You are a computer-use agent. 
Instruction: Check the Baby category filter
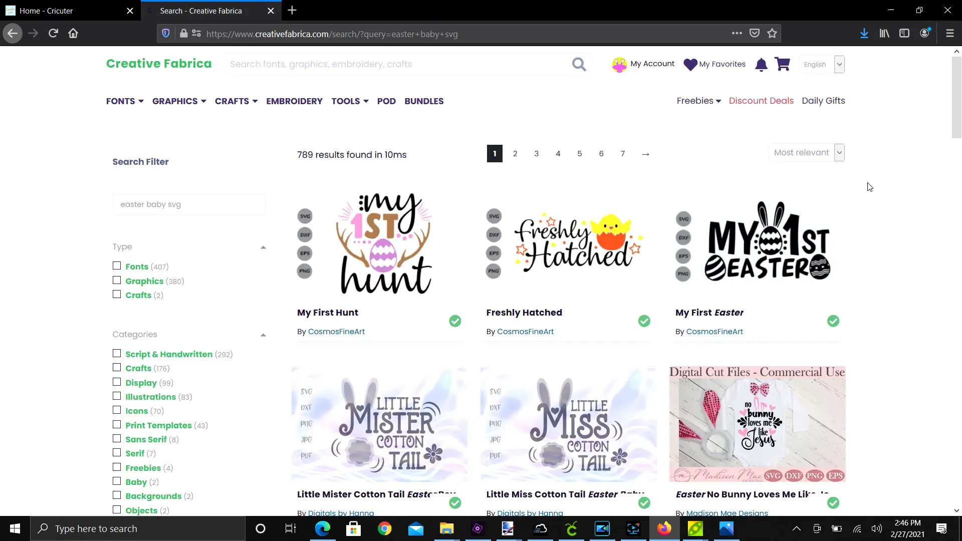pos(116,481)
